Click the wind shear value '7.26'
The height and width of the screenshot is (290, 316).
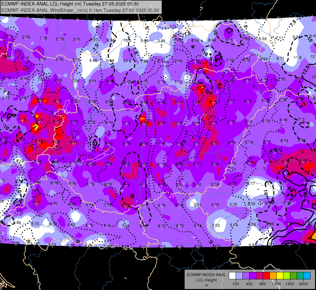click(x=282, y=100)
